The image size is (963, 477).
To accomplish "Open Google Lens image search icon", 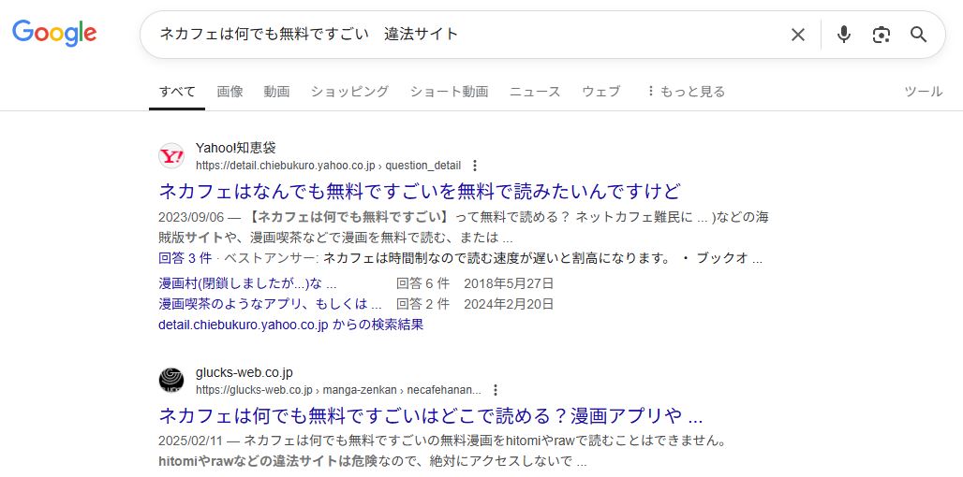I will (882, 35).
